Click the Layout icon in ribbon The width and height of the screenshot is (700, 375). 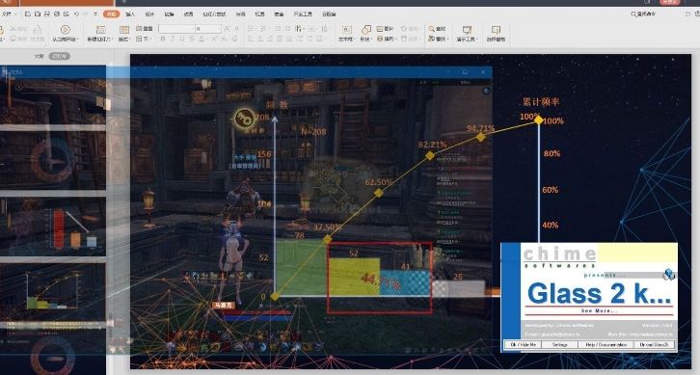(124, 30)
